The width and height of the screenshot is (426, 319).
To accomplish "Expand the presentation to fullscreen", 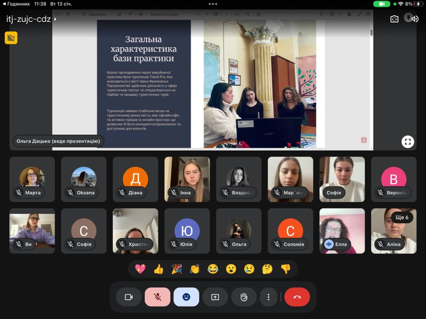I will point(408,142).
